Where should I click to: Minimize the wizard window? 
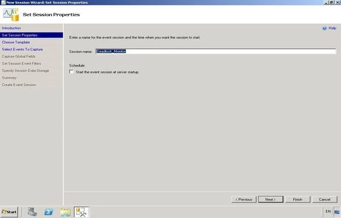click(x=326, y=3)
